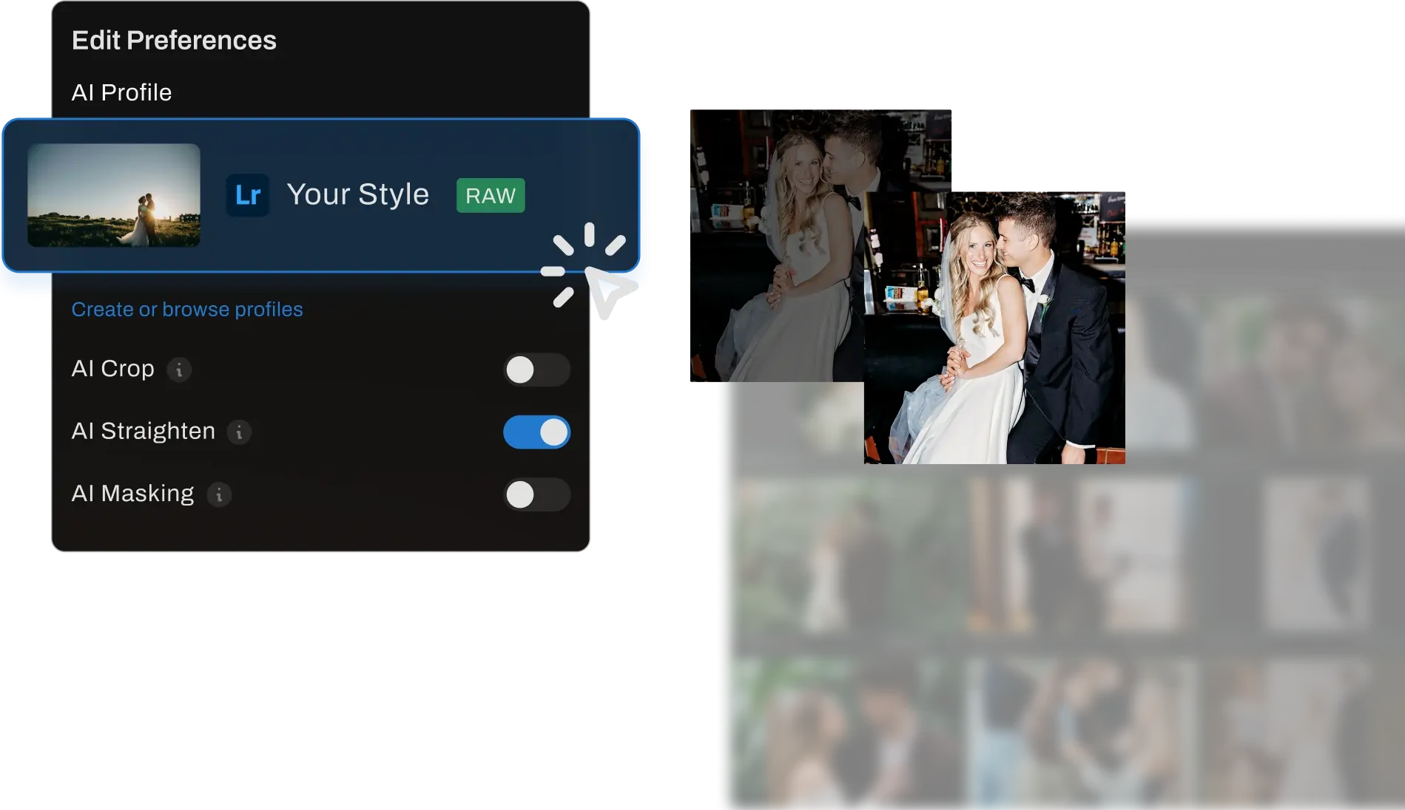Click the green RAW badge
1405x810 pixels.
click(x=491, y=196)
